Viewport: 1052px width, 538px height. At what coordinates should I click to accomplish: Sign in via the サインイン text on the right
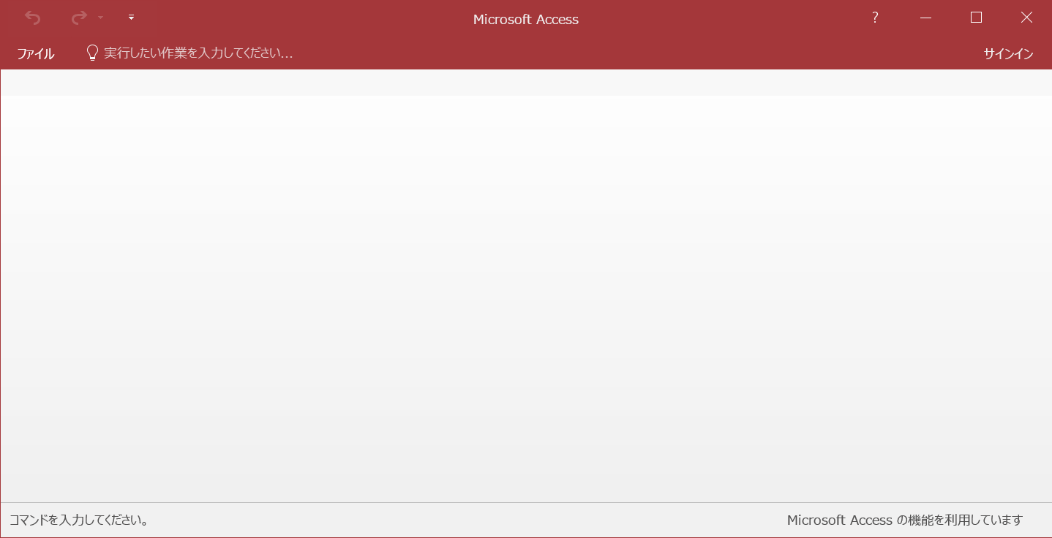click(x=1008, y=53)
